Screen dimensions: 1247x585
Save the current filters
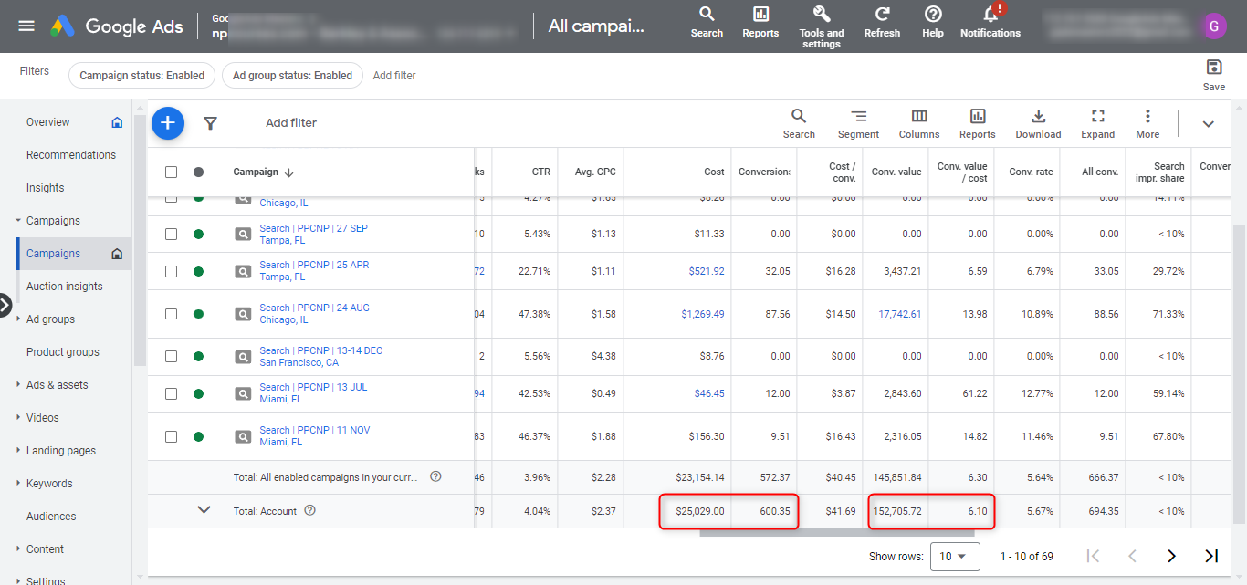tap(1214, 75)
